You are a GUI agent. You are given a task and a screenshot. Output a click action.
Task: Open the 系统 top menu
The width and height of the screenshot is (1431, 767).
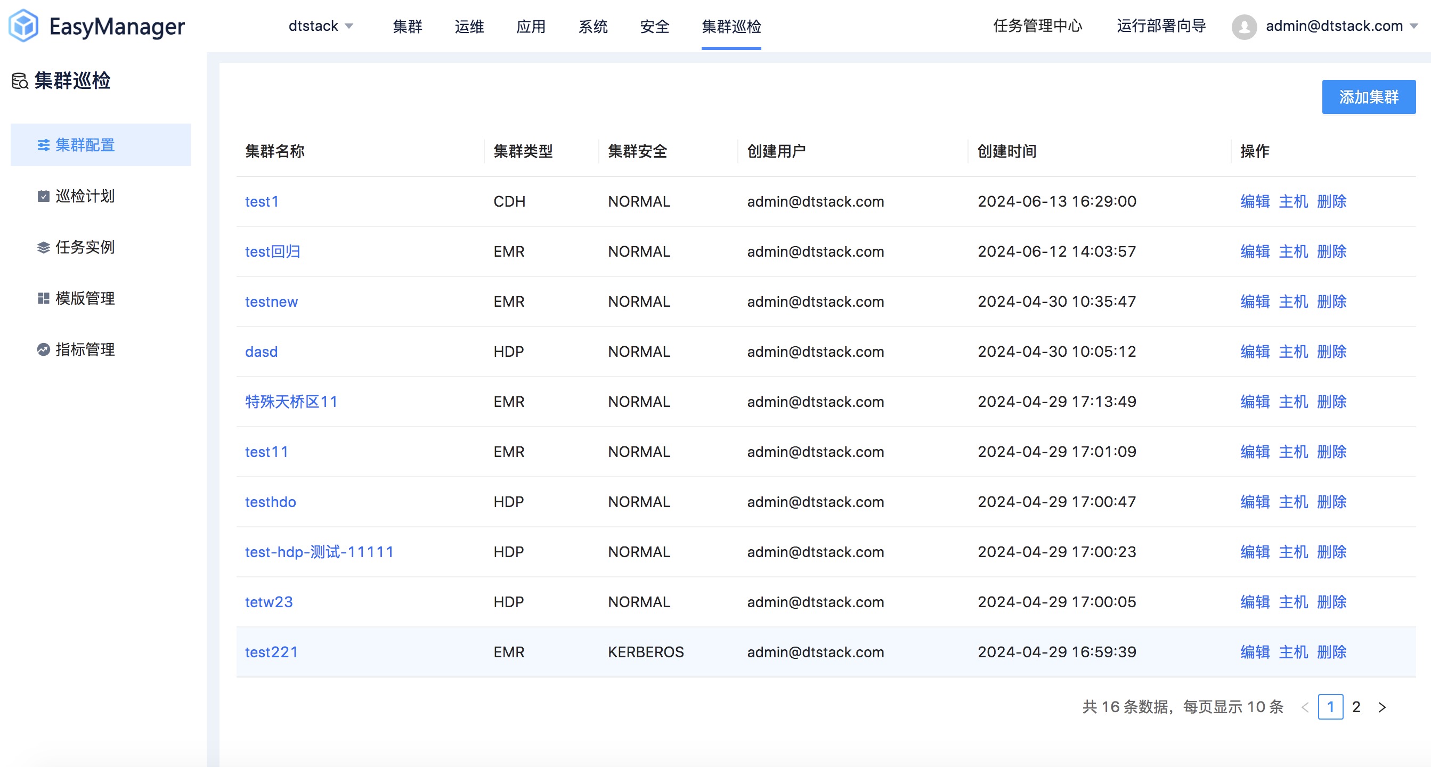click(593, 26)
